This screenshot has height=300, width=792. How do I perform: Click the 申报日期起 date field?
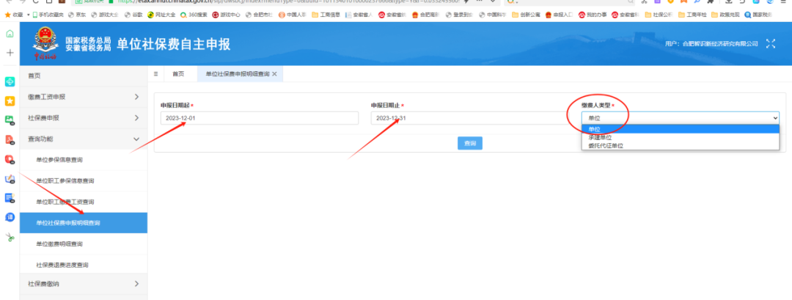pyautogui.click(x=259, y=118)
